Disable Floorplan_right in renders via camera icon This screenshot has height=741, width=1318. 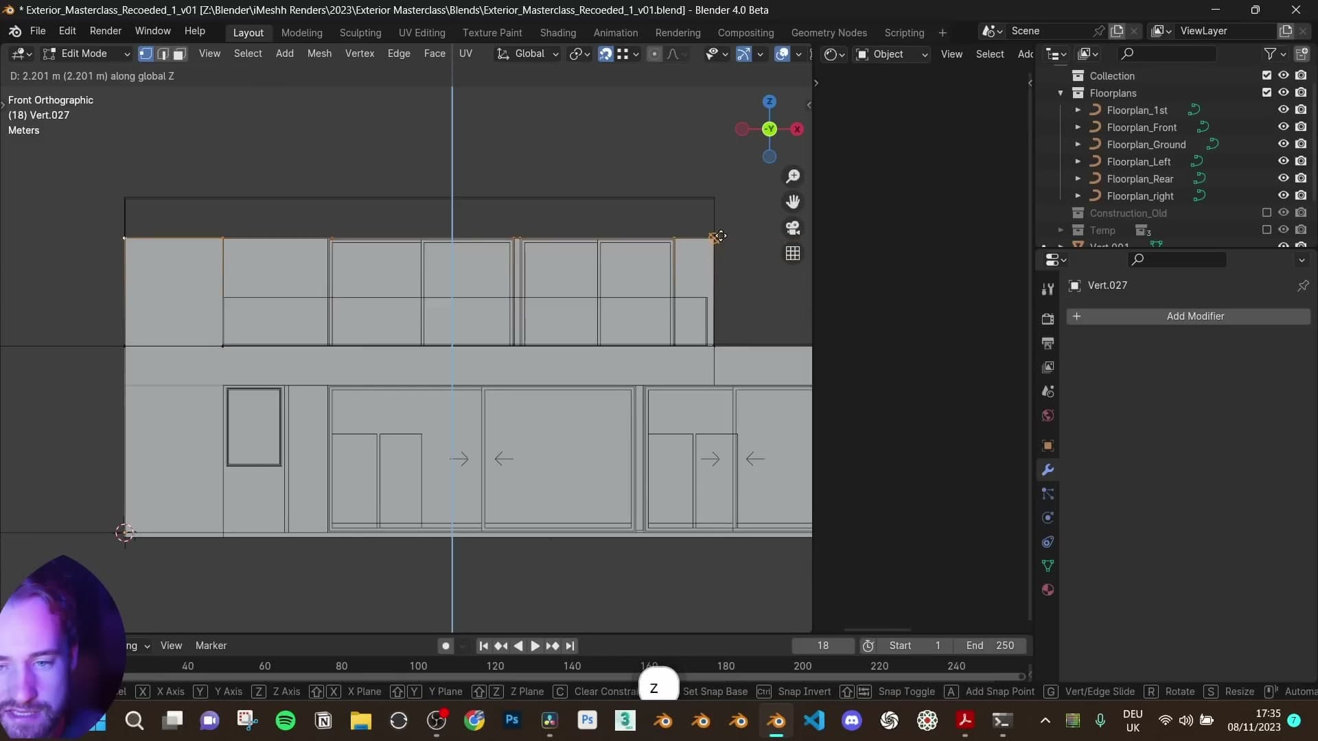[1301, 196]
